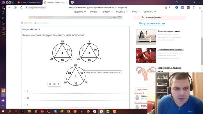The width and height of the screenshot is (203, 114).
Task: Open the browser hamburger menu
Action: click(x=182, y=3)
